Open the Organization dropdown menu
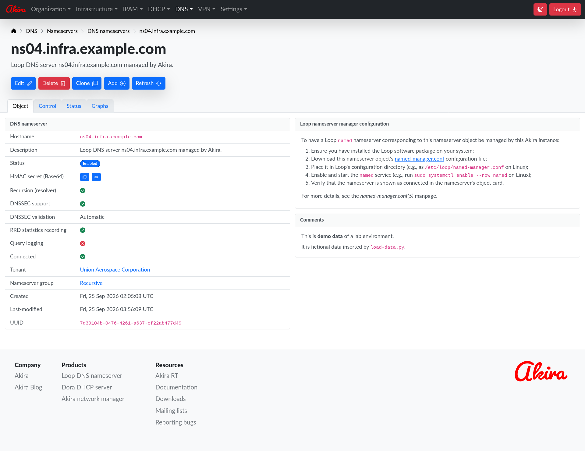 [x=51, y=9]
